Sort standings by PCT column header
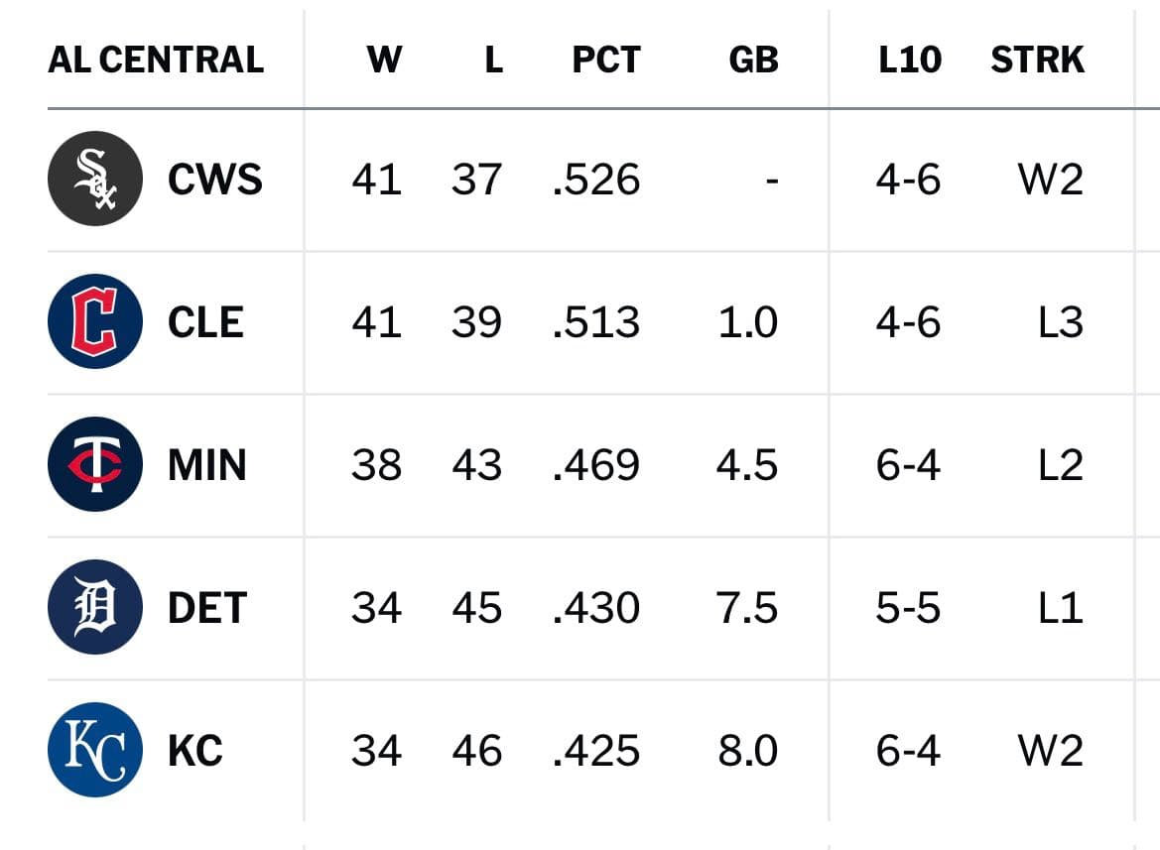Screen dimensions: 1160x850 (606, 60)
